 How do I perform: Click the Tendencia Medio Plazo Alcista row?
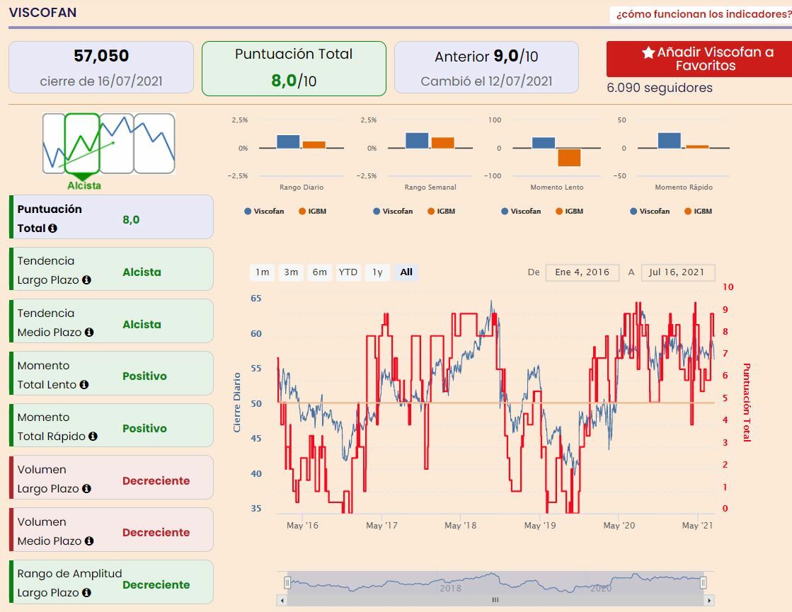pyautogui.click(x=112, y=321)
